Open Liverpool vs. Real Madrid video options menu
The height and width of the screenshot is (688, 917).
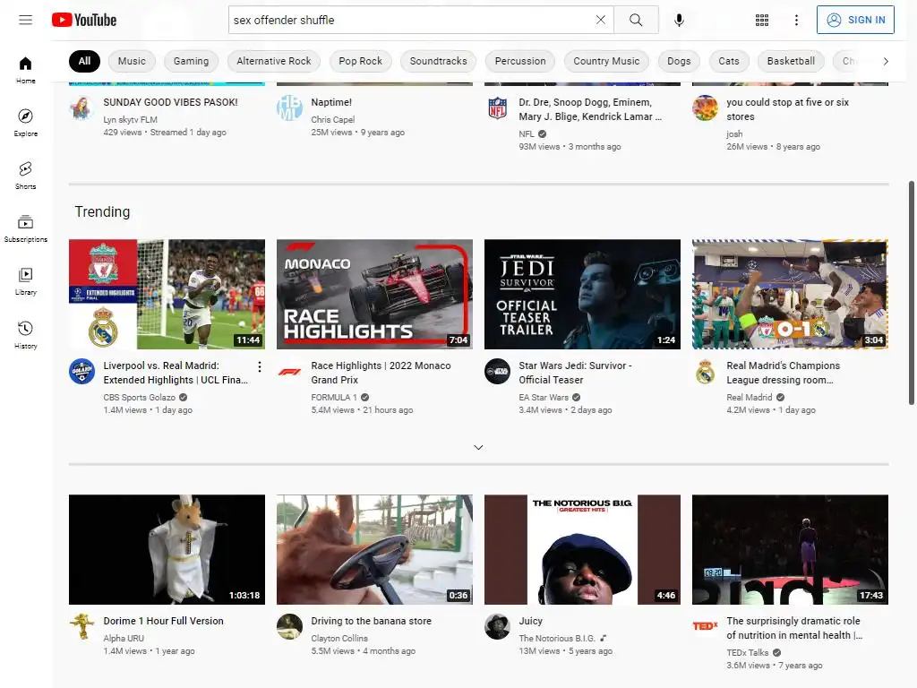(260, 366)
